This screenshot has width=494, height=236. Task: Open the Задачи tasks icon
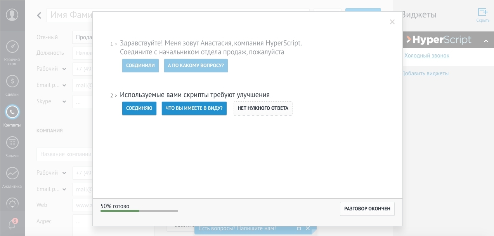pos(12,143)
